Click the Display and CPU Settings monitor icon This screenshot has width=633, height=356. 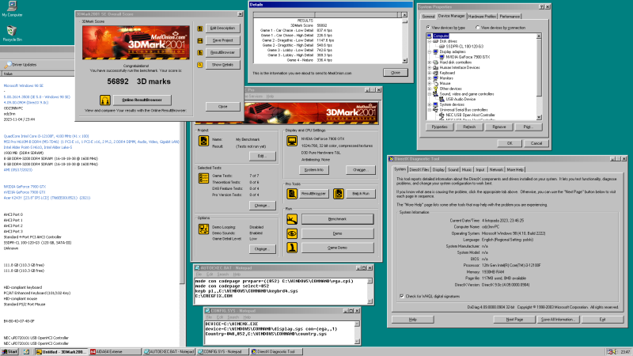click(292, 141)
